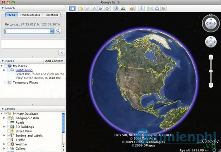The image size is (221, 152).
Task: Collapse the Primary Database node
Action: (x=2, y=114)
